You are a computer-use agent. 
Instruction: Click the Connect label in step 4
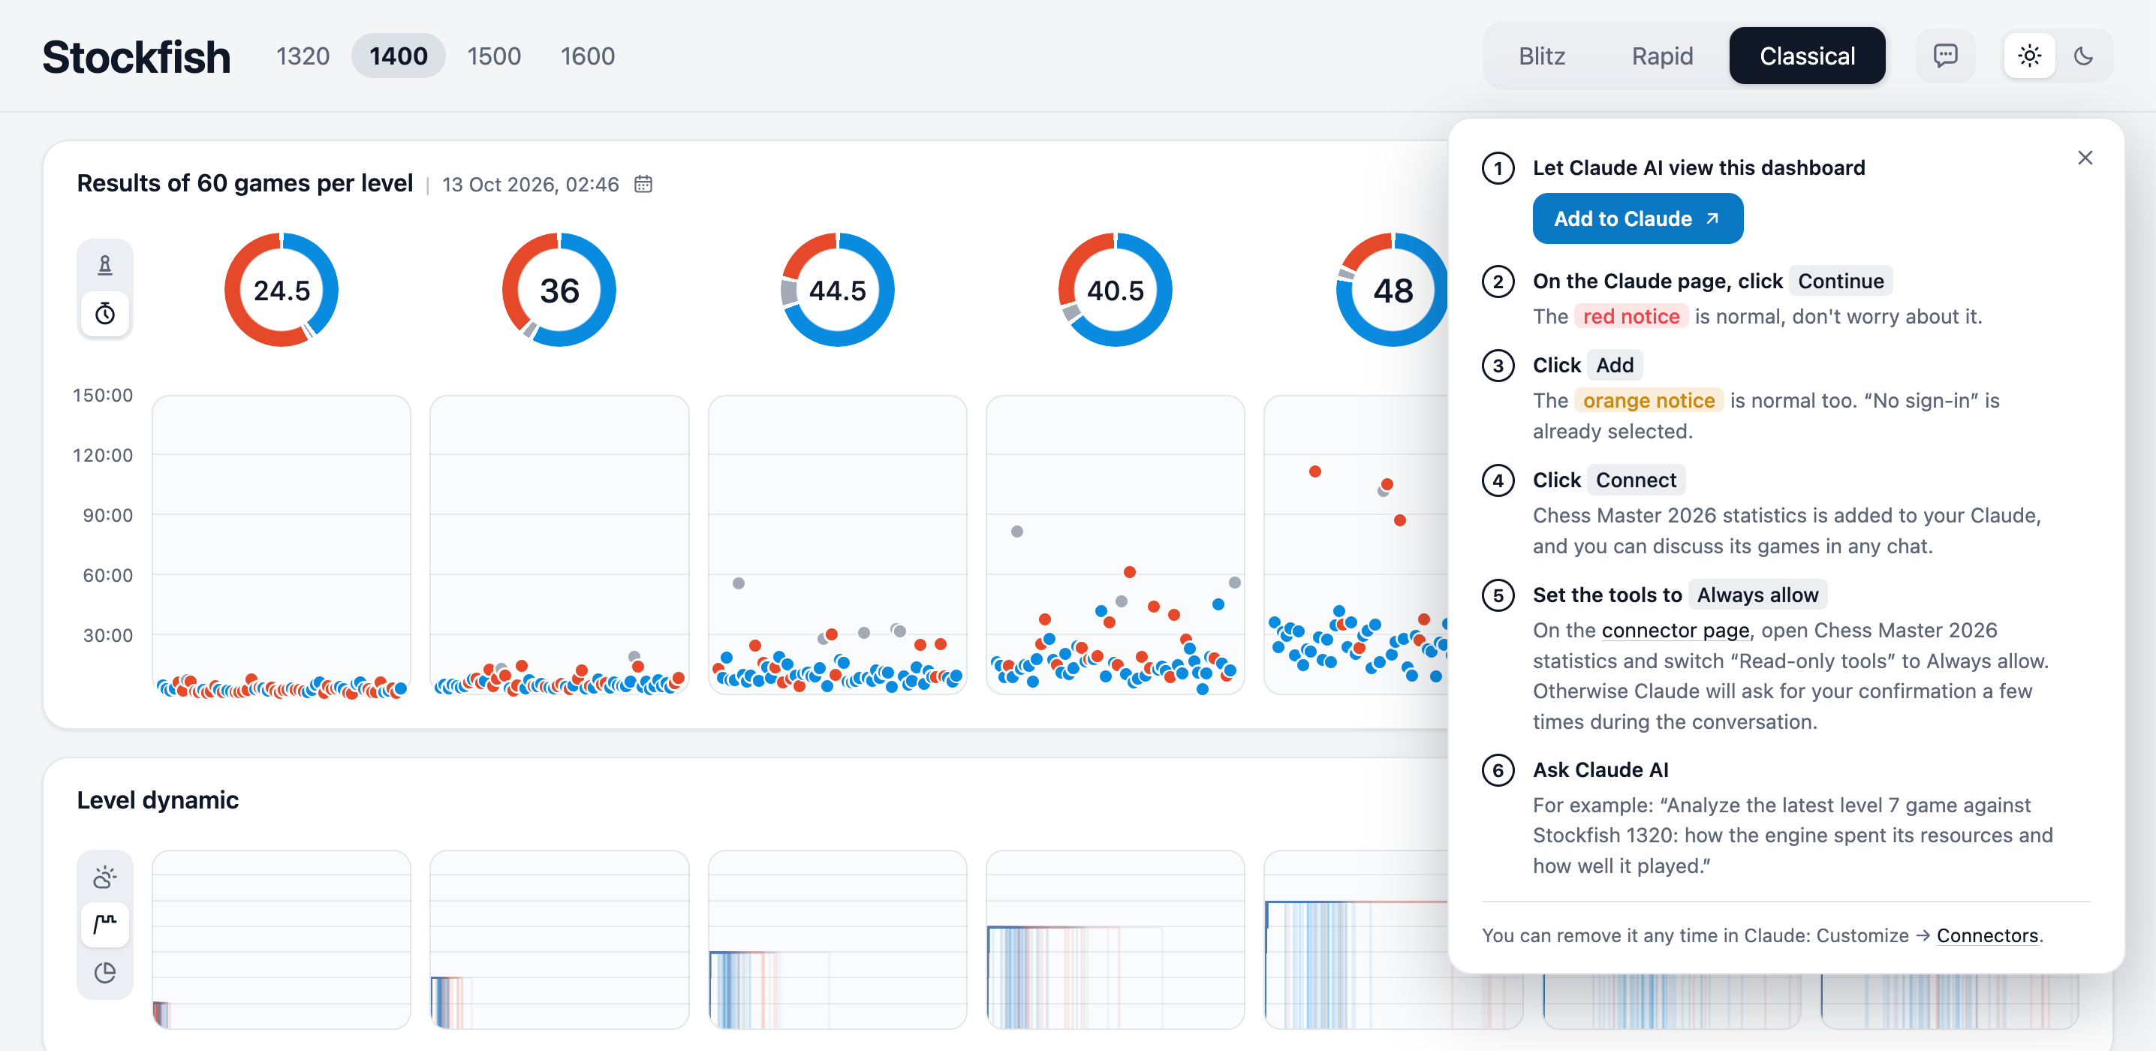(1636, 480)
